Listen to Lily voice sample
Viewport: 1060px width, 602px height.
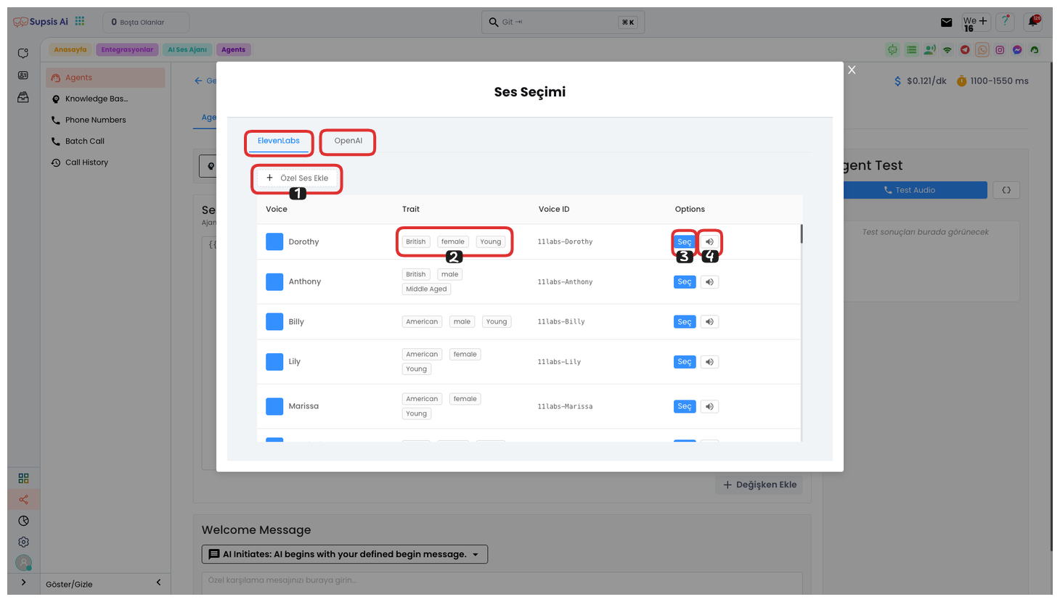[x=709, y=361]
